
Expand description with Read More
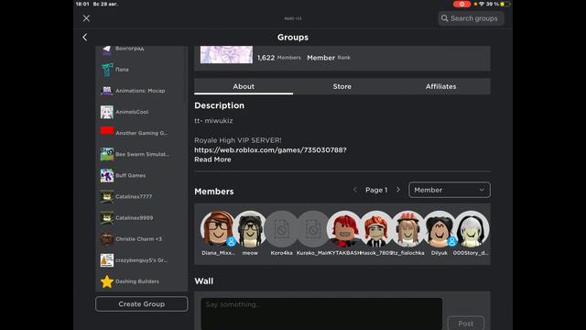(212, 159)
